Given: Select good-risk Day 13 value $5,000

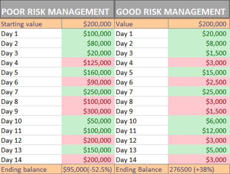Looking at the screenshot, I should [199, 150].
